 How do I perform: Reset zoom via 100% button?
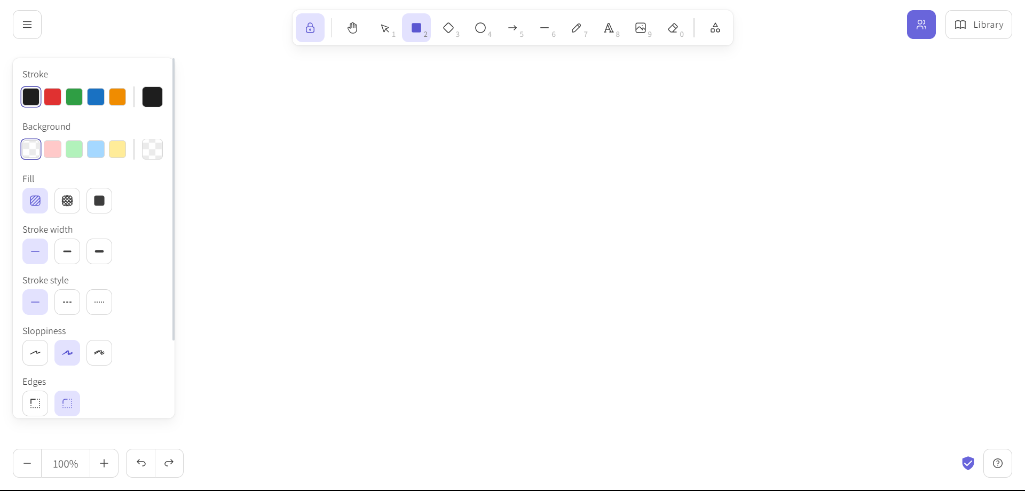pos(66,463)
